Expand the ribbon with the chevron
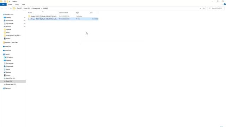Image resolution: width=226 pixels, height=127 pixels. (x=222, y=4)
